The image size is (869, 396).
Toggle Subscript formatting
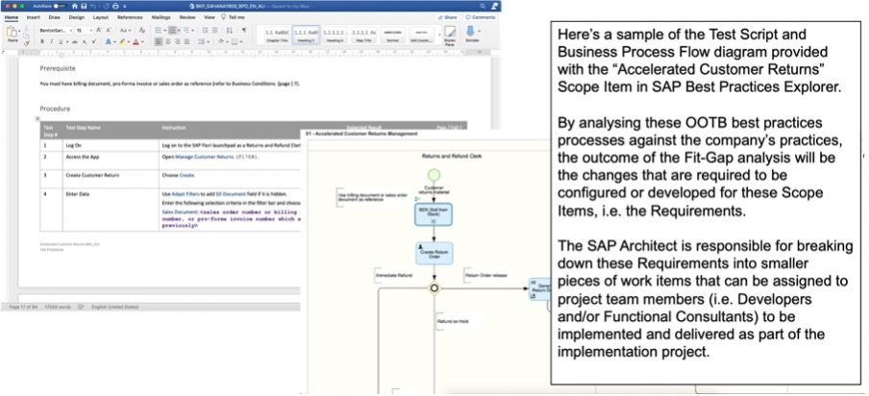[85, 42]
